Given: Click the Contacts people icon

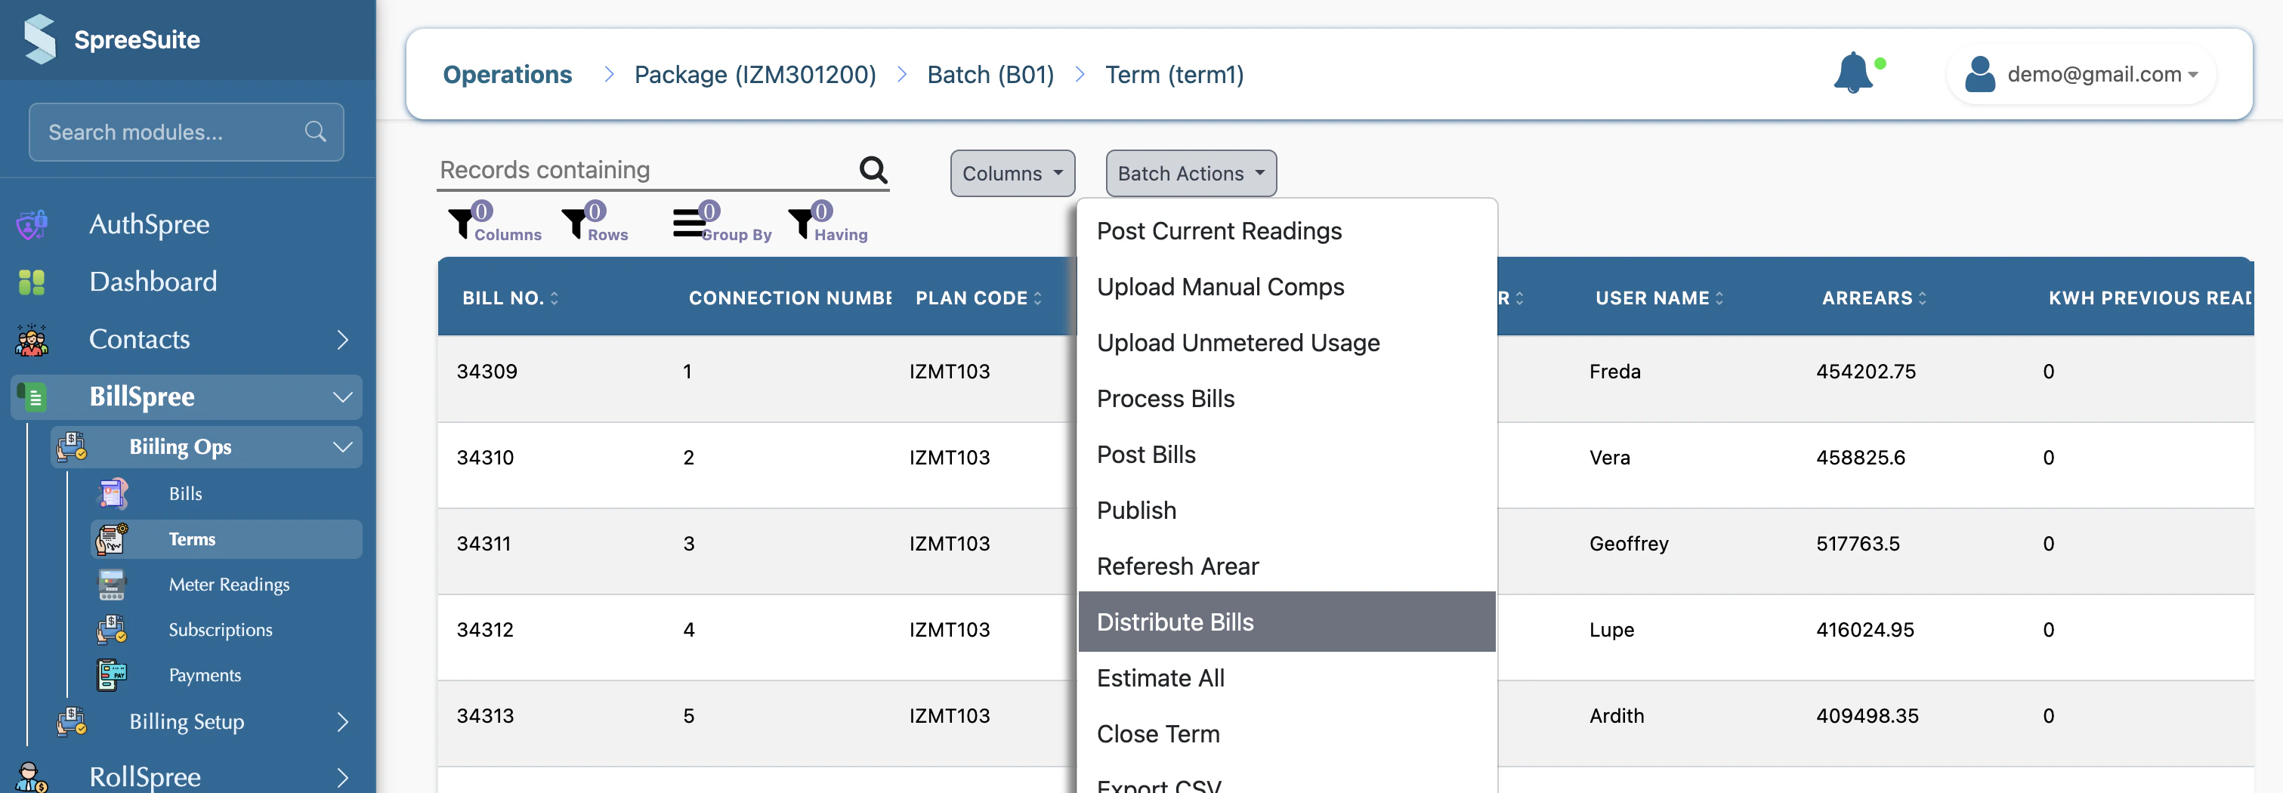Looking at the screenshot, I should pos(32,339).
